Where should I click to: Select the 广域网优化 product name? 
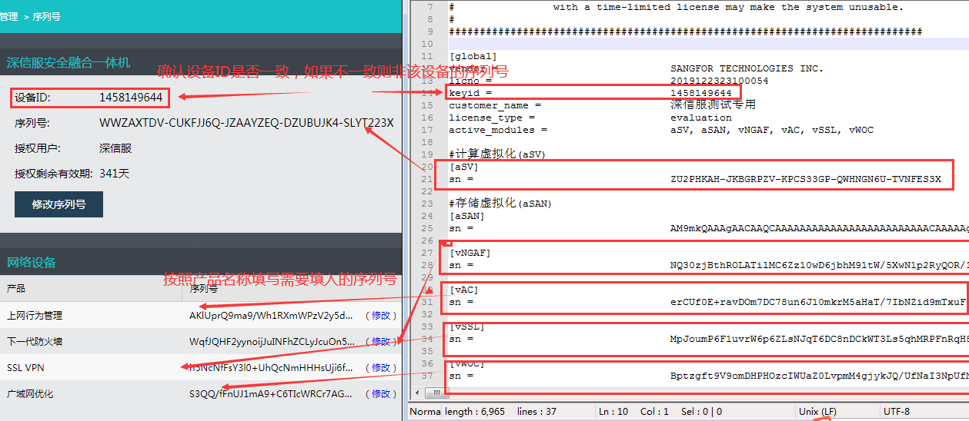click(x=30, y=394)
